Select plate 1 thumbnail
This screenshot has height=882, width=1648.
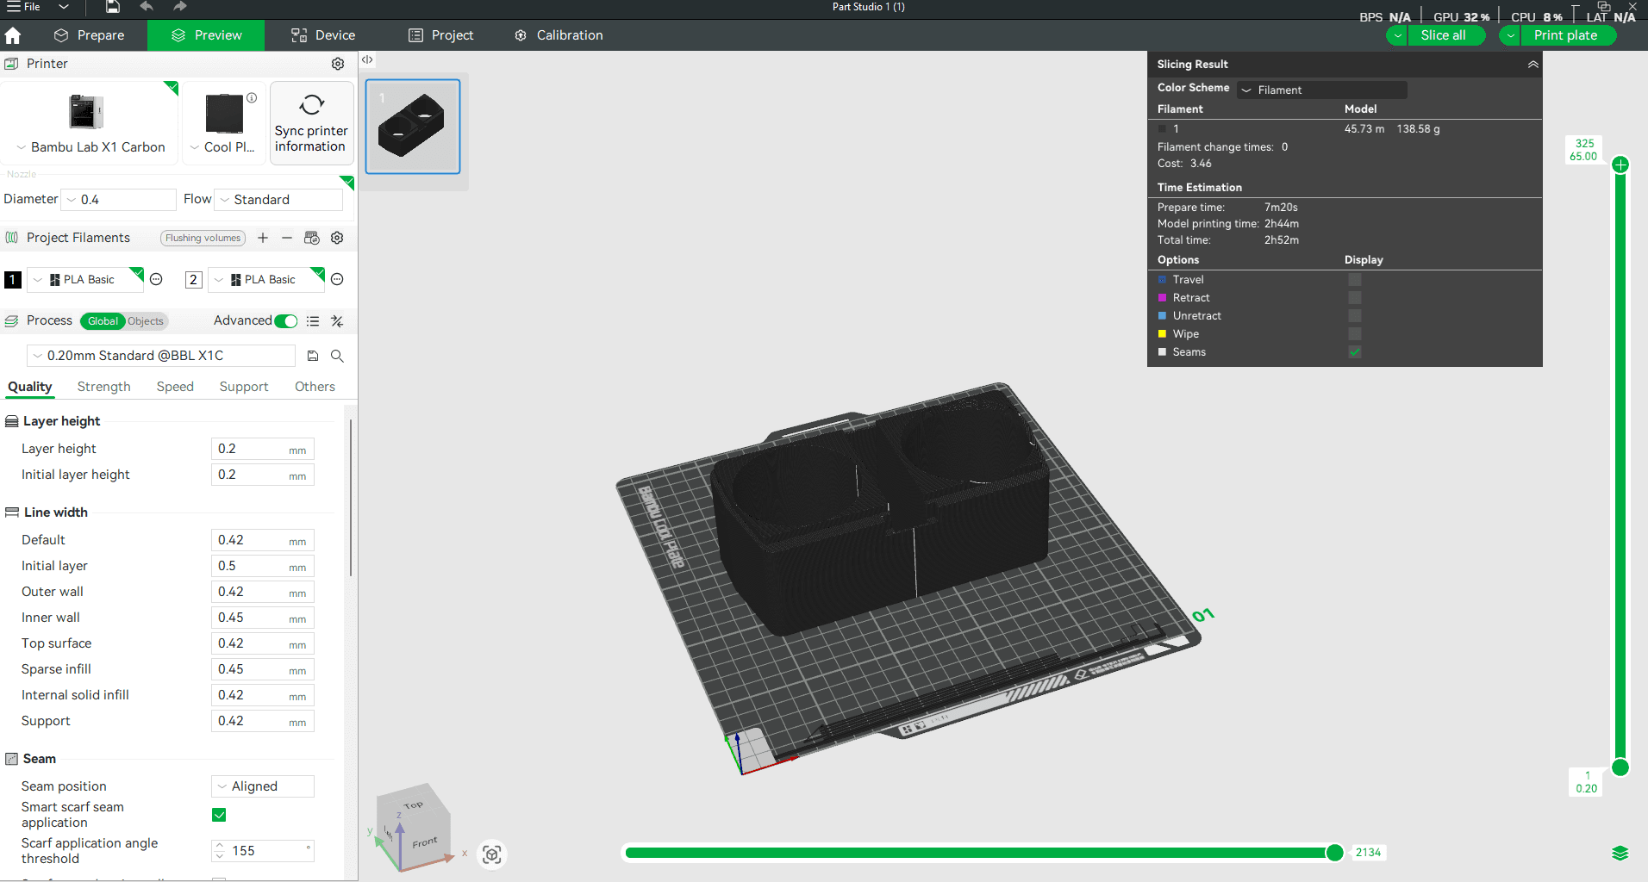(413, 127)
